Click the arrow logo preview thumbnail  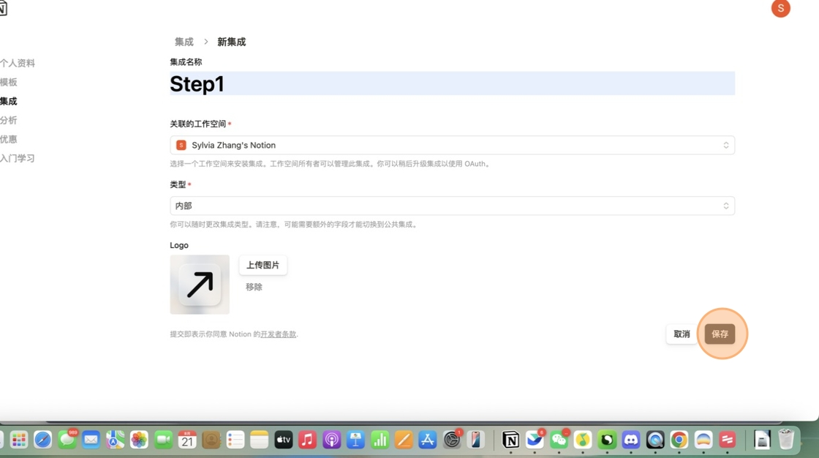[x=200, y=285]
